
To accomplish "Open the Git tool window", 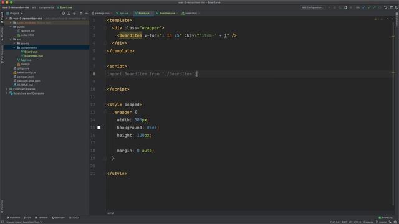I will pyautogui.click(x=27, y=218).
